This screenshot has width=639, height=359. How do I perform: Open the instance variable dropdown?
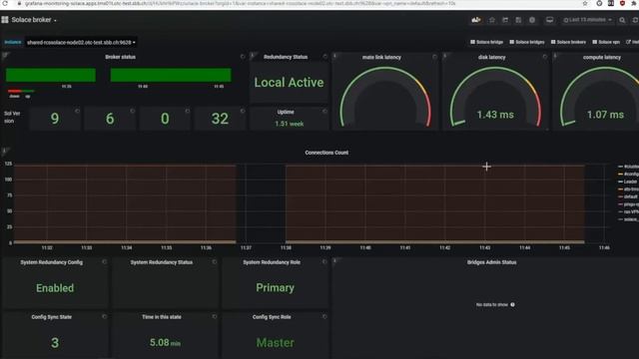click(81, 42)
